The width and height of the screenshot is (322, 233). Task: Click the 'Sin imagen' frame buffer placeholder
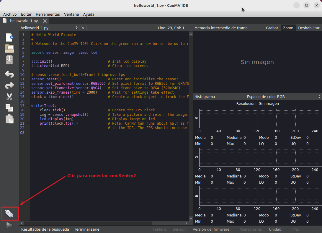coord(257,62)
